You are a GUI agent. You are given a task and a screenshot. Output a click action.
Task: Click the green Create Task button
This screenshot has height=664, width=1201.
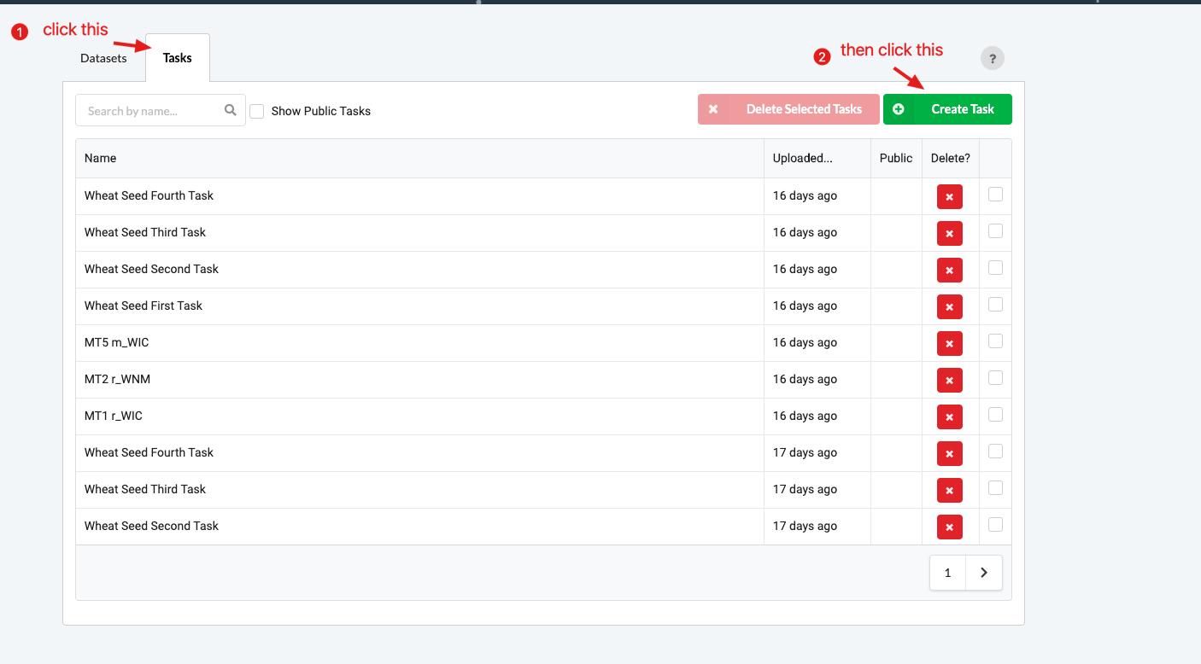click(947, 109)
